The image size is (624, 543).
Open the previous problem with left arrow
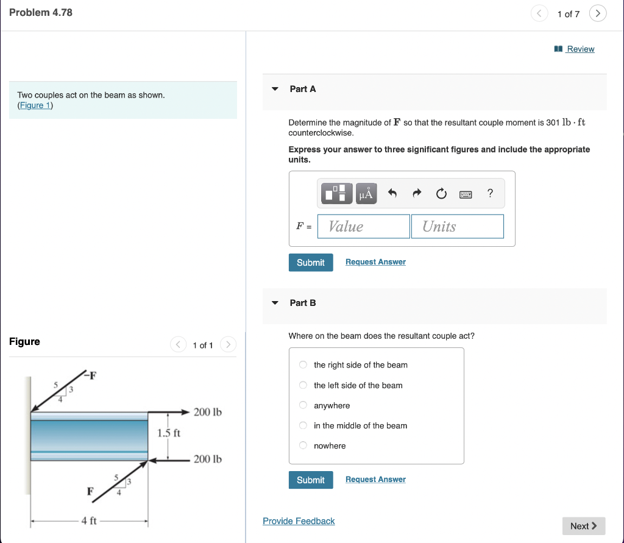539,13
